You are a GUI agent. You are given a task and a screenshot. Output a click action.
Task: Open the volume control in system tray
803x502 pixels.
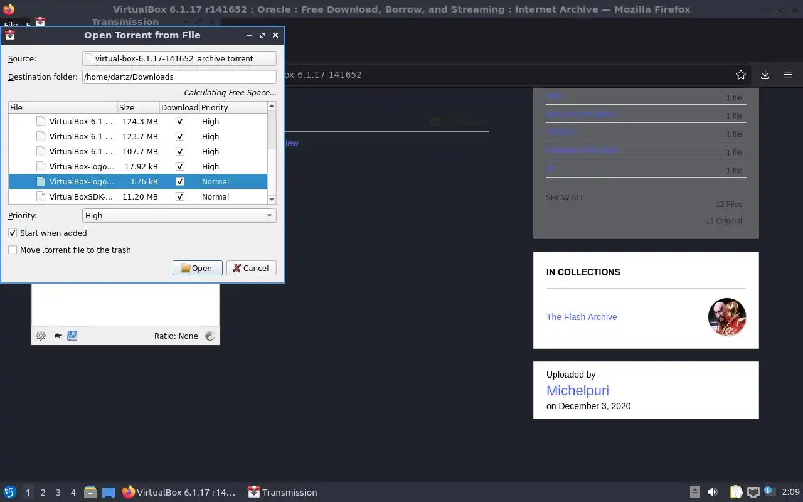pos(713,493)
